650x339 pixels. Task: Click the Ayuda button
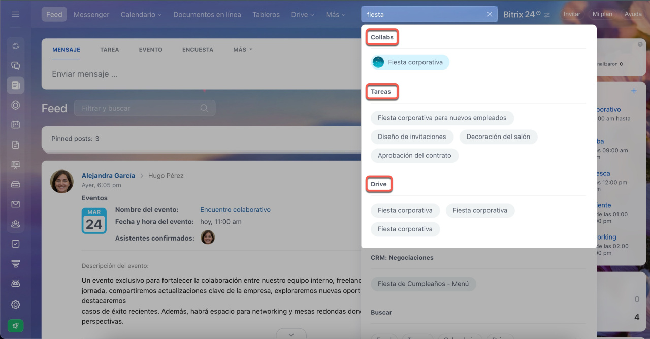click(633, 14)
